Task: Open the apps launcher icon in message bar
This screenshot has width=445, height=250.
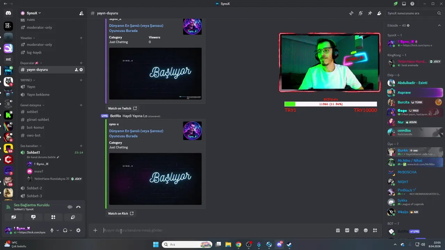Action: point(375,230)
